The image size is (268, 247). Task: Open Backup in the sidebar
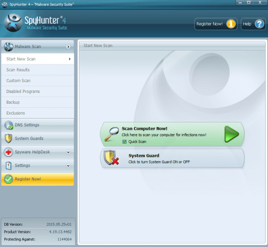coord(37,102)
